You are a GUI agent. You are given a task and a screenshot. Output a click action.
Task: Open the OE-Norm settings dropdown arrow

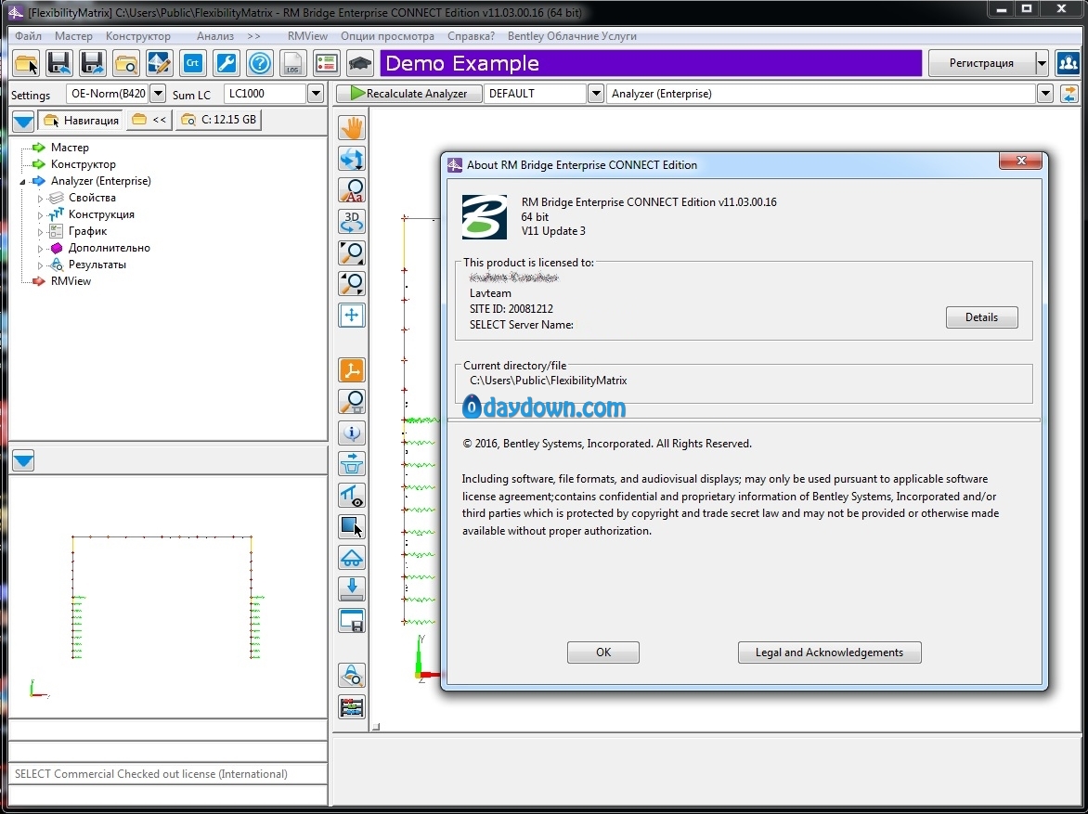point(158,93)
